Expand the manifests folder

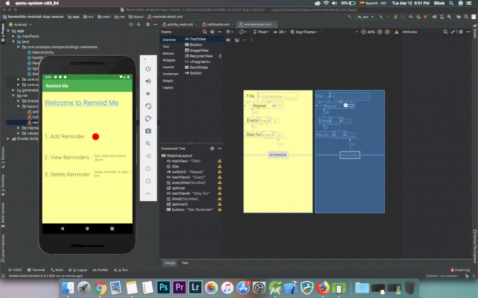[13, 36]
